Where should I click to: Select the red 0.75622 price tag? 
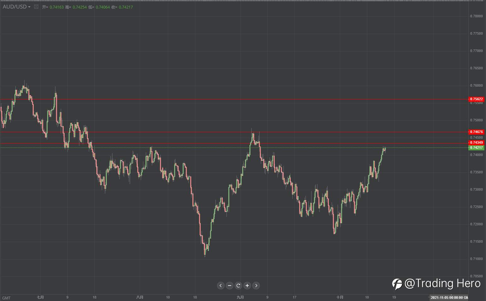coord(476,99)
